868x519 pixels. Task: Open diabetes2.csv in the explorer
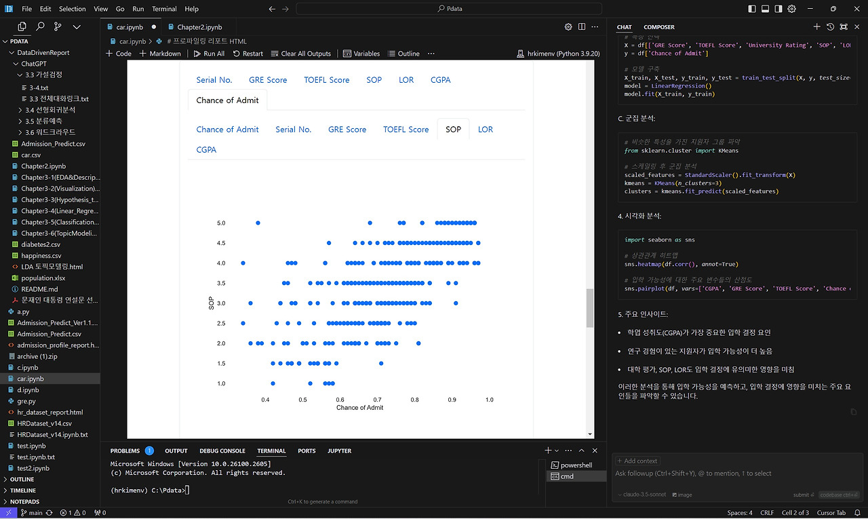coord(41,244)
